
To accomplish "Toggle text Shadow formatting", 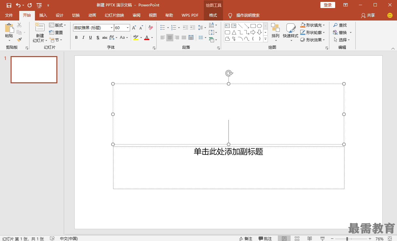I will coord(97,37).
